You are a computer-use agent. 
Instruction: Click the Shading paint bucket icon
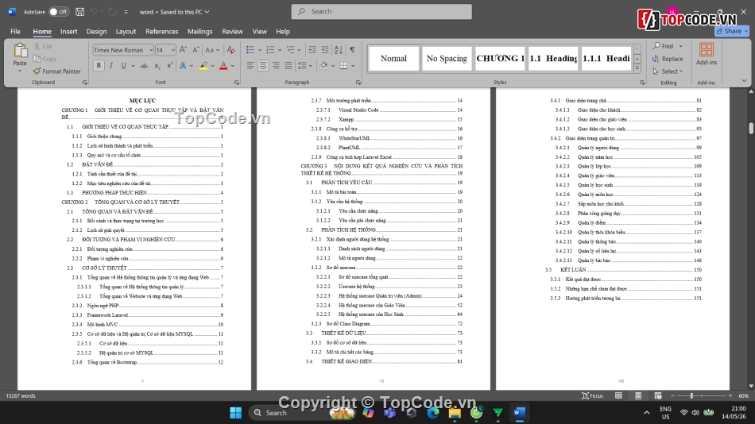click(323, 65)
